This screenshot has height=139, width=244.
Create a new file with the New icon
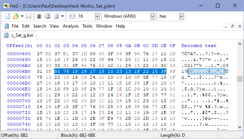click(x=7, y=16)
